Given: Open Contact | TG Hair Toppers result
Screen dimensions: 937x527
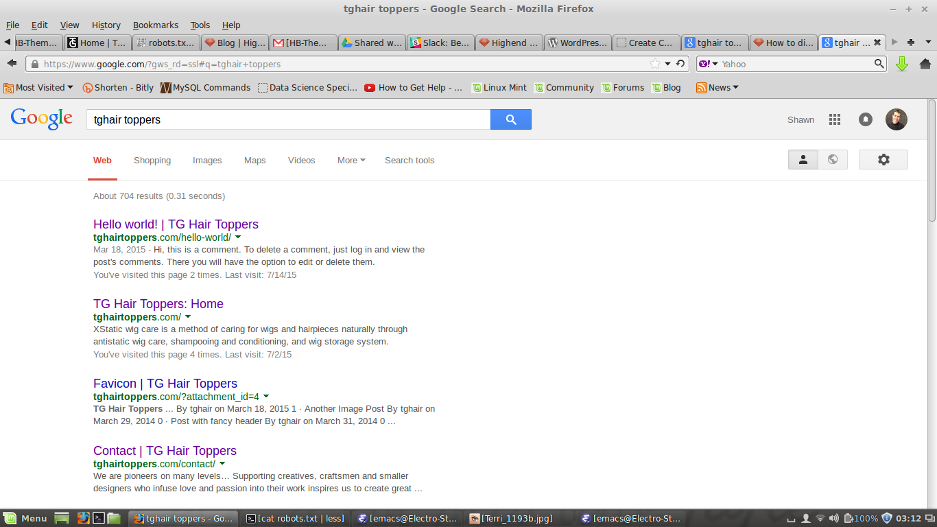Looking at the screenshot, I should click(x=165, y=451).
